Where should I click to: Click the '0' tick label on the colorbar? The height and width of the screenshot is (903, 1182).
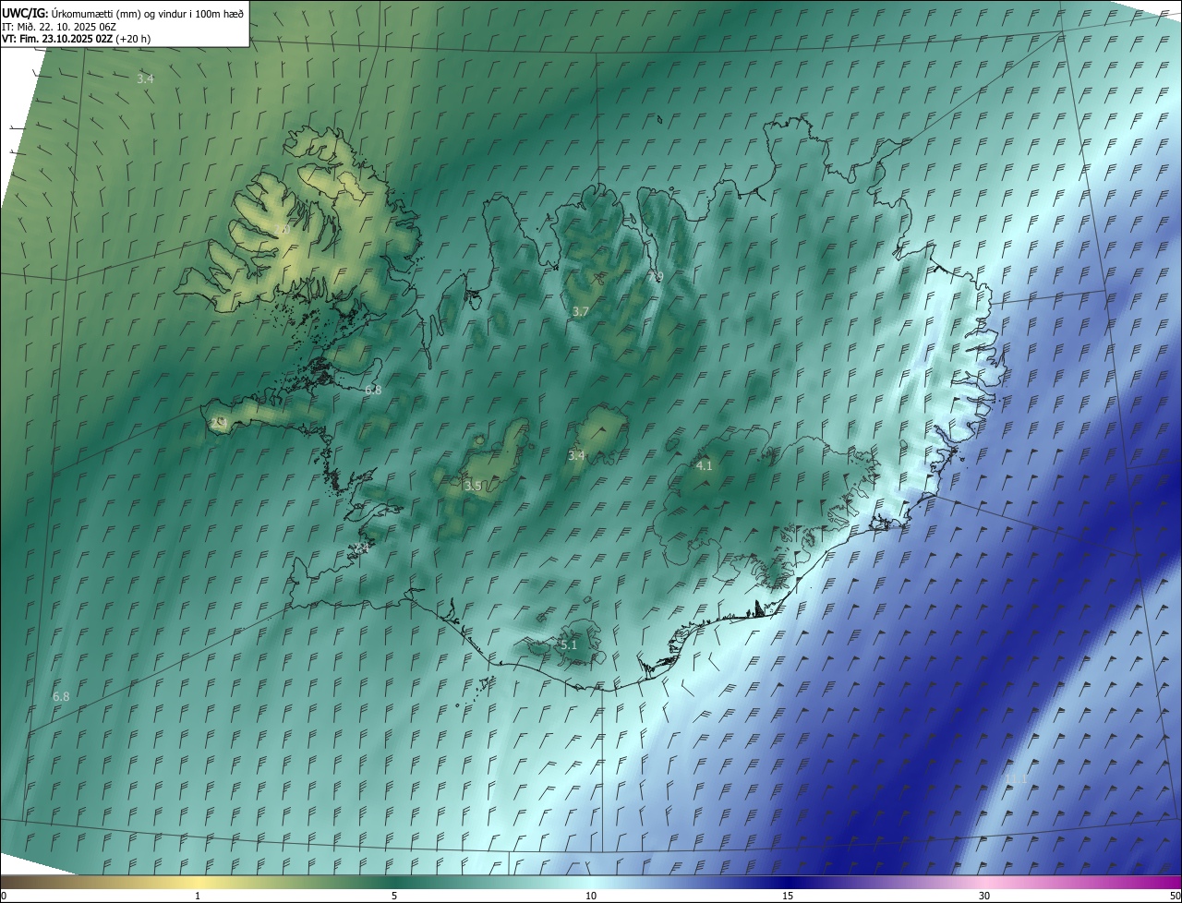[x=4, y=896]
